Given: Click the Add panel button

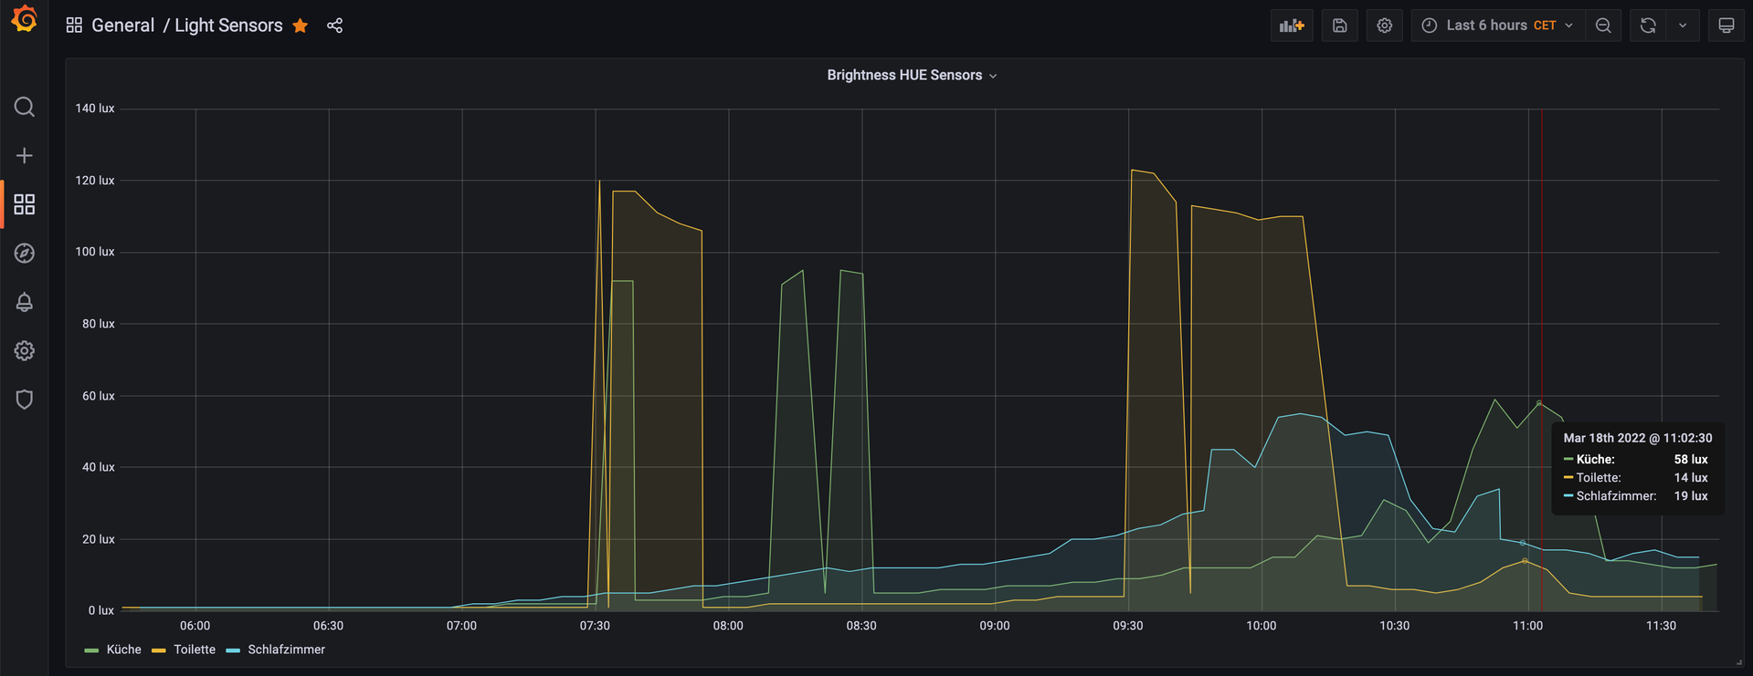Looking at the screenshot, I should (x=1292, y=26).
